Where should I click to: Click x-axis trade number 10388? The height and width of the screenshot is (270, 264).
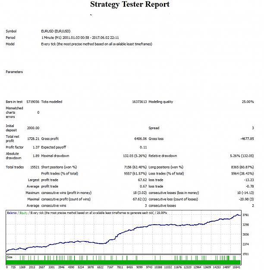click(158, 267)
